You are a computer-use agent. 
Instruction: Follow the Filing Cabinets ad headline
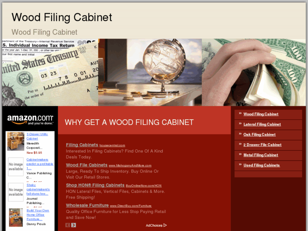coord(82,145)
